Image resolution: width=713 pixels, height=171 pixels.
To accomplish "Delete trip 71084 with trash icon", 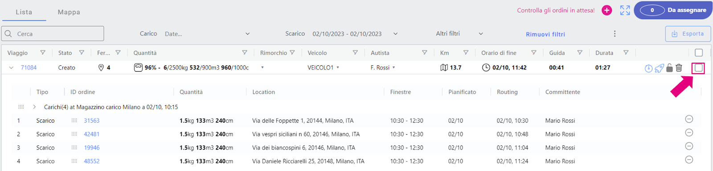I will tap(679, 68).
